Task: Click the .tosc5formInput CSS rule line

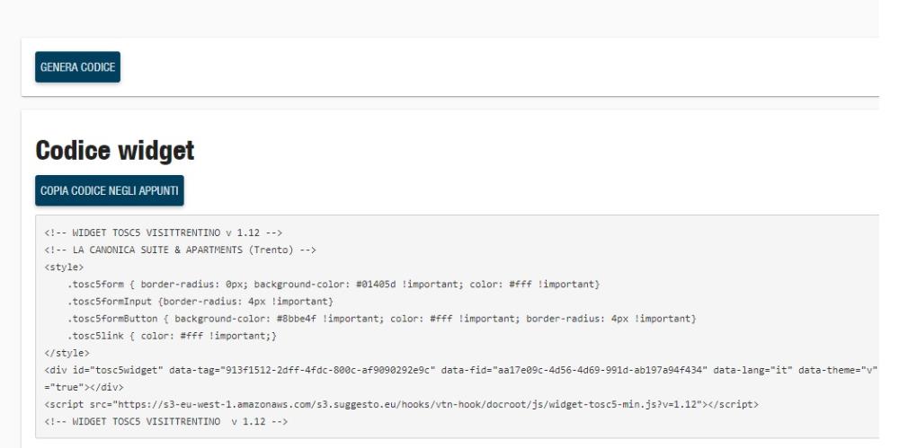Action: [200, 301]
